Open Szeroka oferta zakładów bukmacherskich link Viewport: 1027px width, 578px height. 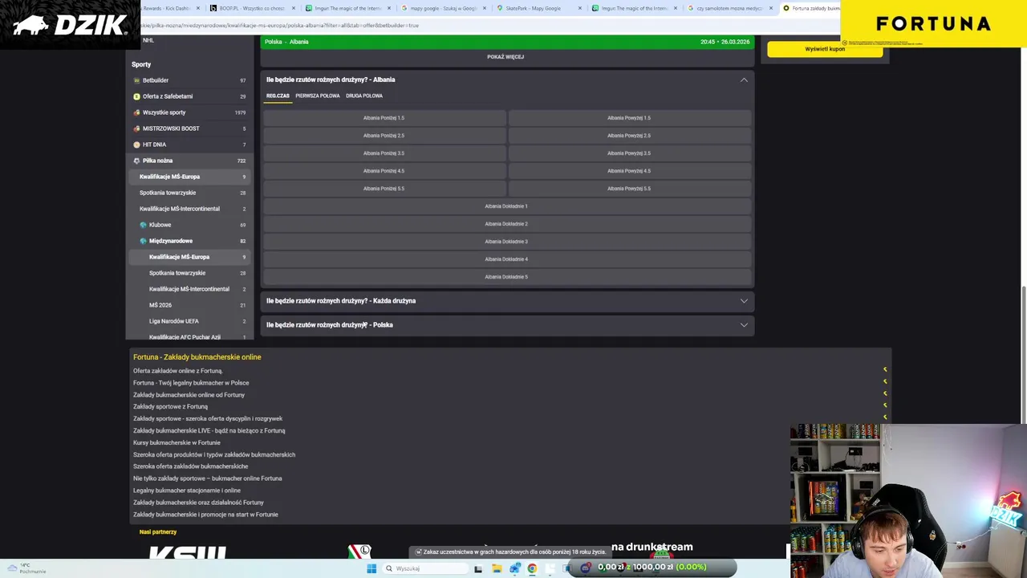[x=190, y=466]
